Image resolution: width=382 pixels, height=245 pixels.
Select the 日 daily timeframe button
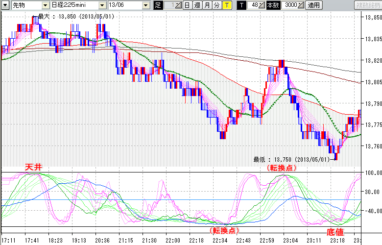[188, 5]
